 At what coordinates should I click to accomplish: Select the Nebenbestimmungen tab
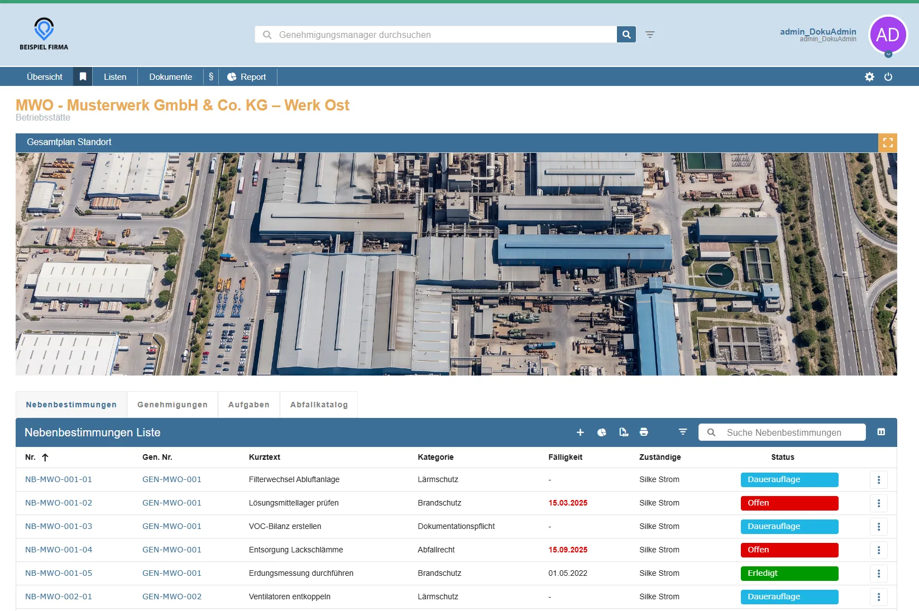point(71,405)
